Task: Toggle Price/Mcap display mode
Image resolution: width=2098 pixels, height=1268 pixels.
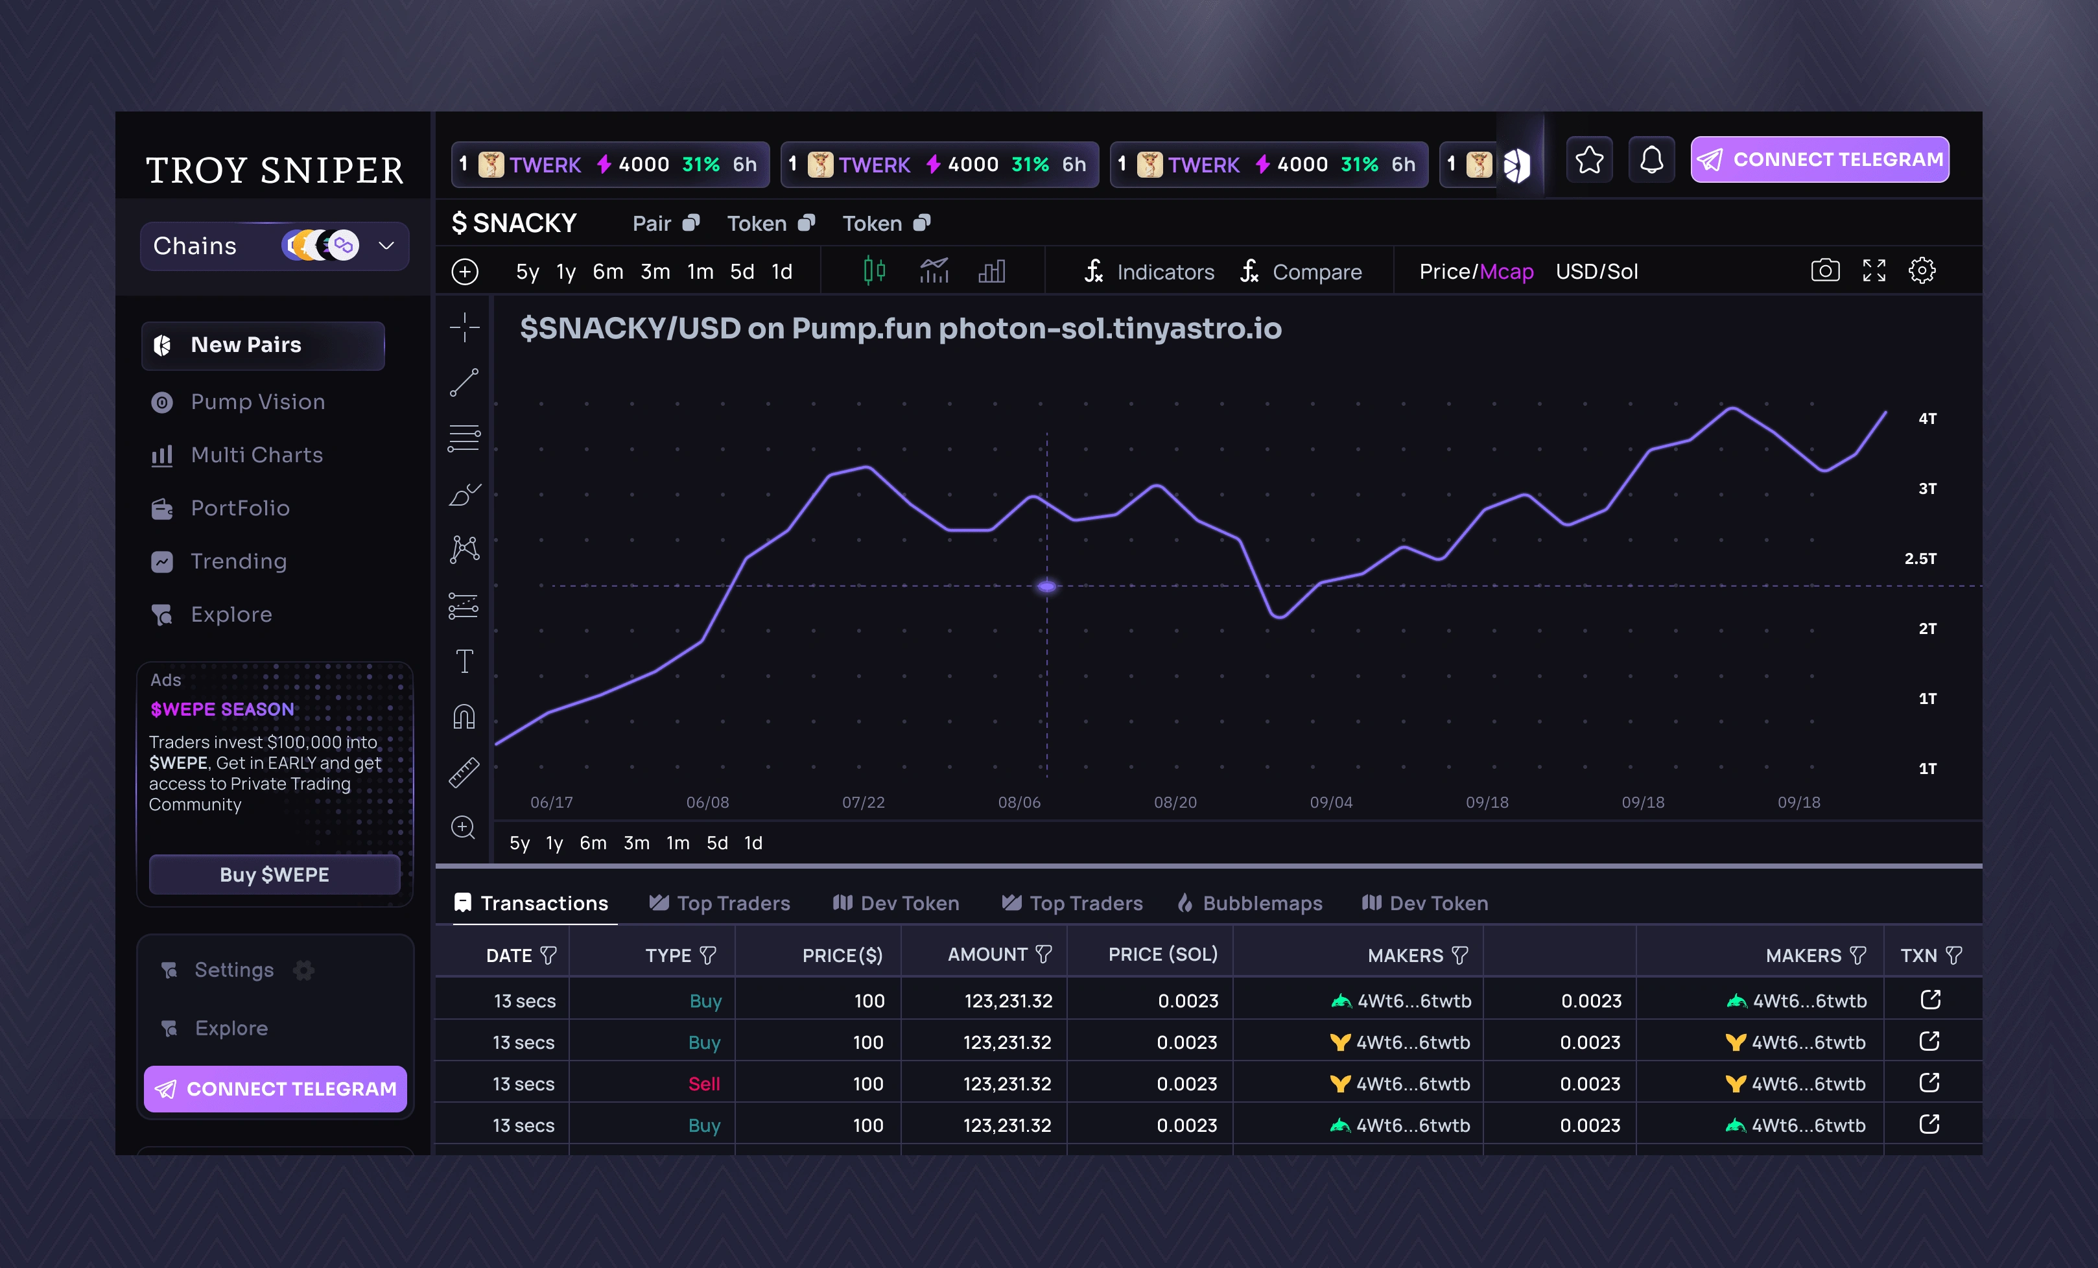Action: (1476, 272)
